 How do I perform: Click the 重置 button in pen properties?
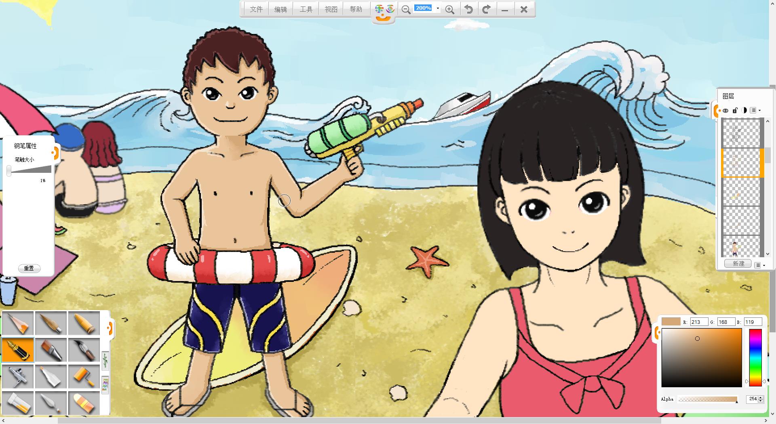click(29, 268)
